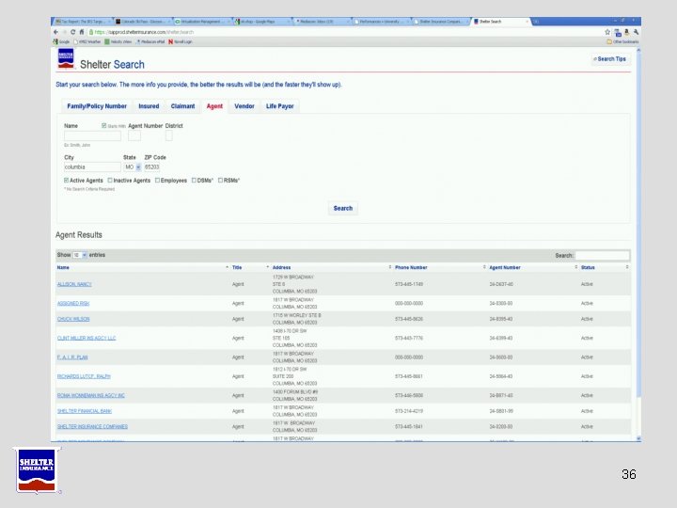Sort results by Status column arrow

tap(627, 267)
